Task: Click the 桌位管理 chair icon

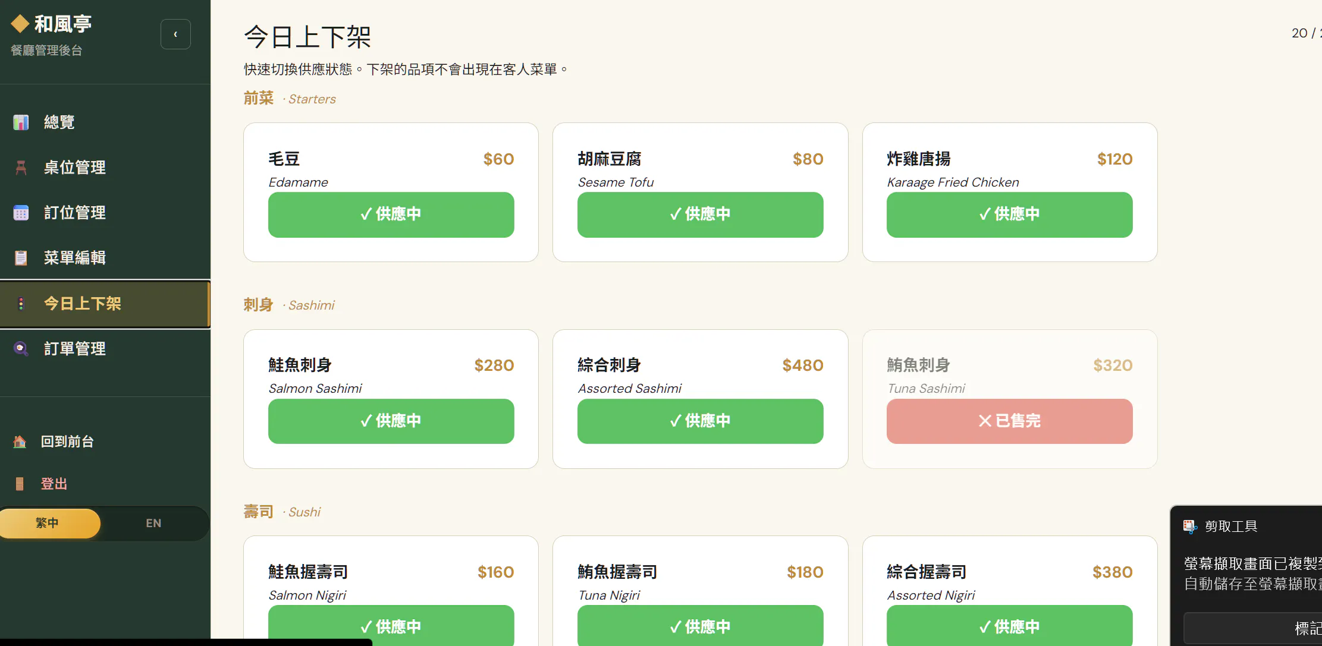Action: click(21, 168)
